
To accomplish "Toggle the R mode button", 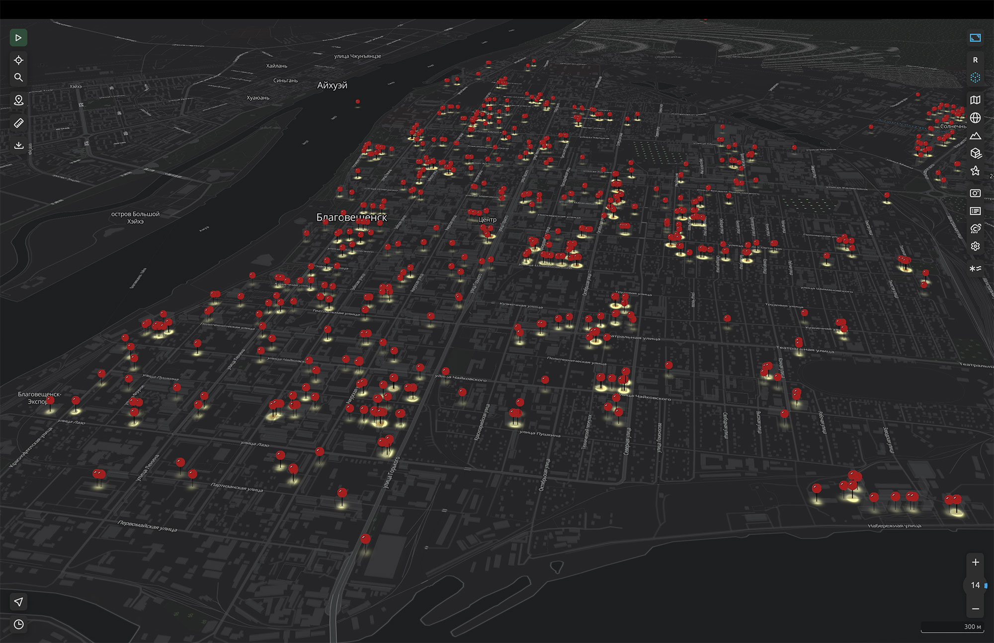I will 975,60.
